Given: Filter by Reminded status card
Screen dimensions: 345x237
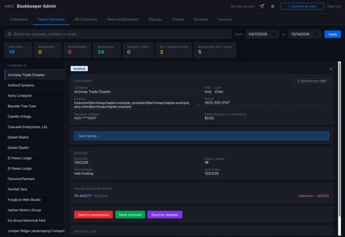Looking at the screenshot, I should 48,50.
